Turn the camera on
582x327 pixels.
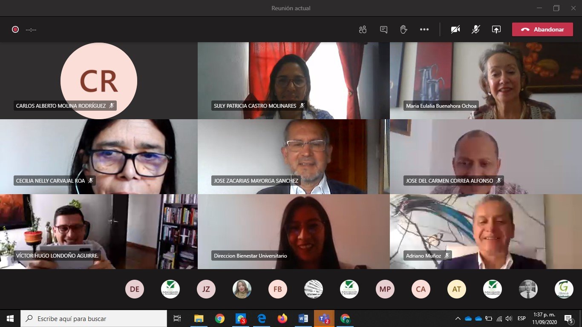(455, 29)
